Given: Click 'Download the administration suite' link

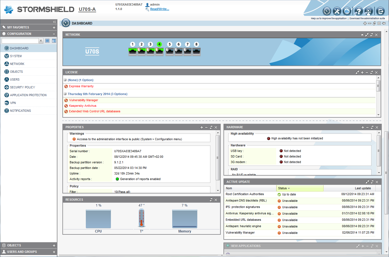Looking at the screenshot, I should click(367, 18).
